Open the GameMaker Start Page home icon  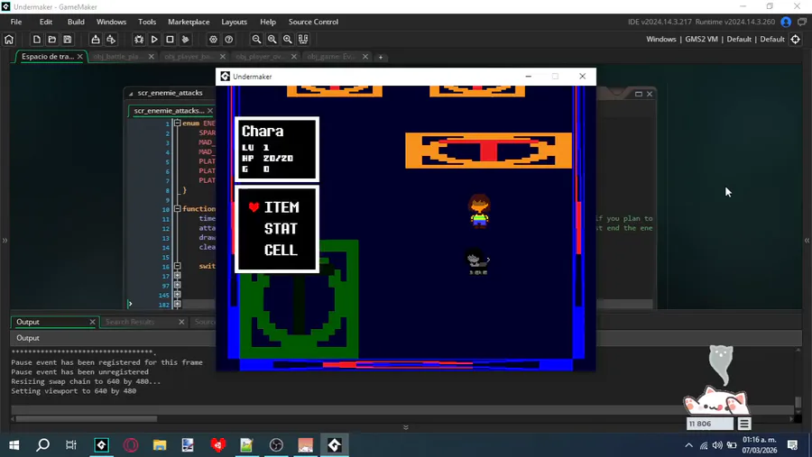coord(9,40)
